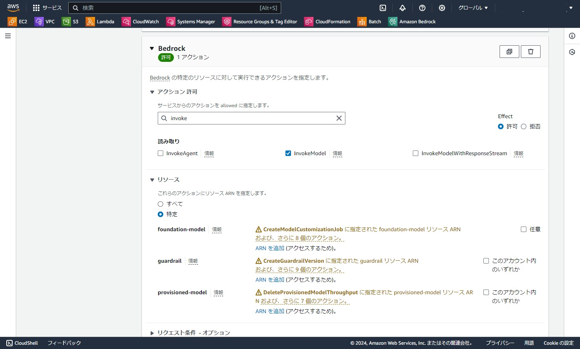
Task: Check the InvokeModelWithResponseStream checkbox
Action: click(x=416, y=153)
